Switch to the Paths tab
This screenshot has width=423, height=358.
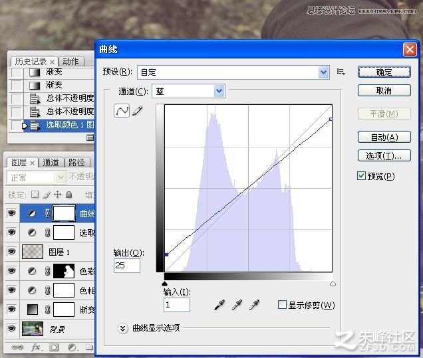[x=76, y=163]
